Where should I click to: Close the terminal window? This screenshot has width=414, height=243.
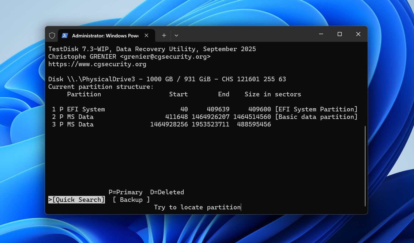[358, 34]
